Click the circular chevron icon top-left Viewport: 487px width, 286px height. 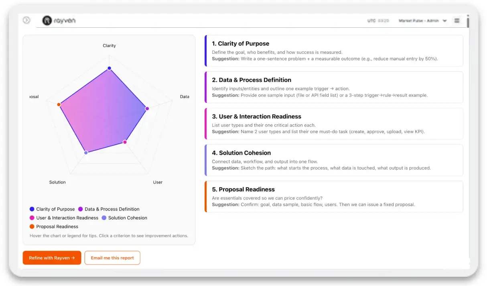[26, 20]
